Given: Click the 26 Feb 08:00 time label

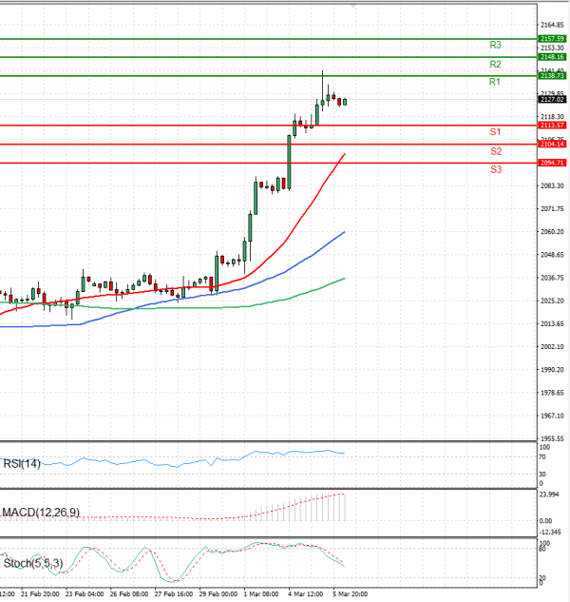Looking at the screenshot, I should pos(129,594).
